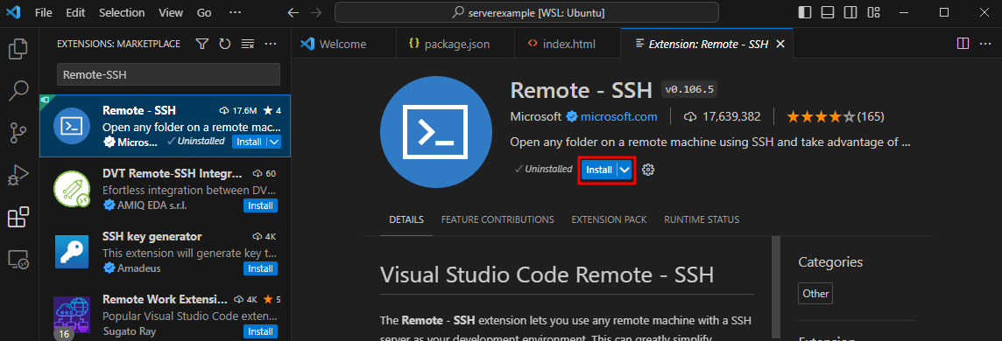
Task: Open the Edit menu
Action: click(x=75, y=12)
